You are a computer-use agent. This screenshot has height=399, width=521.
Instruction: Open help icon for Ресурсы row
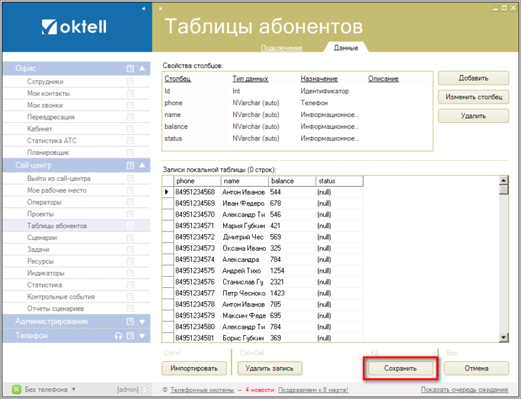[130, 261]
